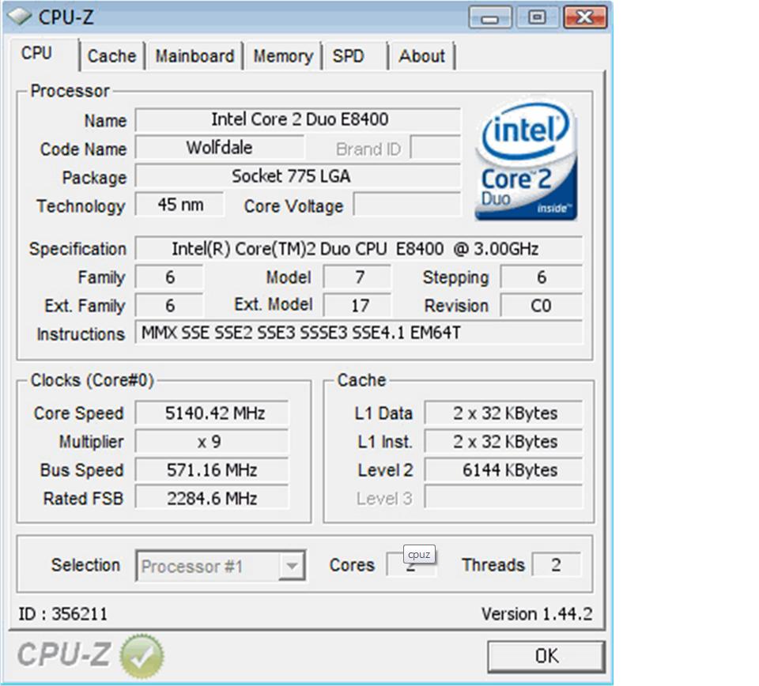This screenshot has height=686, width=759.
Task: Switch to the Memory tab
Action: pos(284,56)
